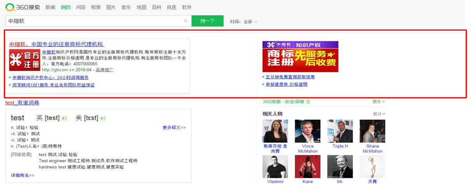Click the 斯蒂芬妮·麦克曼 name link
Image resolution: width=471 pixels, height=186 pixels.
(275, 148)
